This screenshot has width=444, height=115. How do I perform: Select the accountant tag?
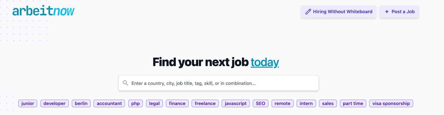[x=109, y=103]
